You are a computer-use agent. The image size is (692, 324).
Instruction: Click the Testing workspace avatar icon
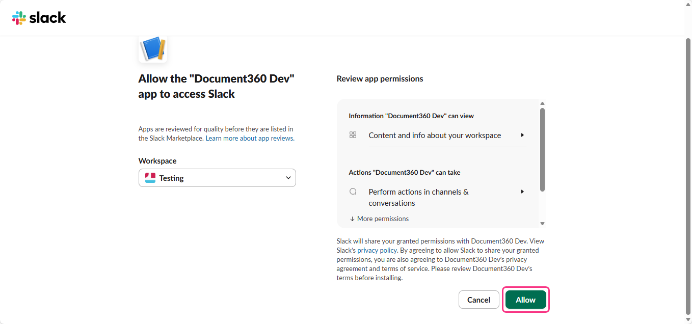(x=150, y=178)
